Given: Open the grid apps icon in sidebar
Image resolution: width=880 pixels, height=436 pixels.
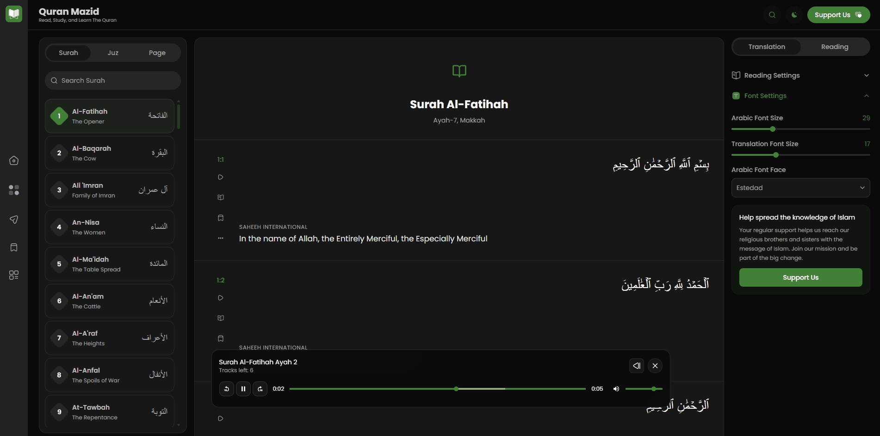Looking at the screenshot, I should pyautogui.click(x=14, y=275).
